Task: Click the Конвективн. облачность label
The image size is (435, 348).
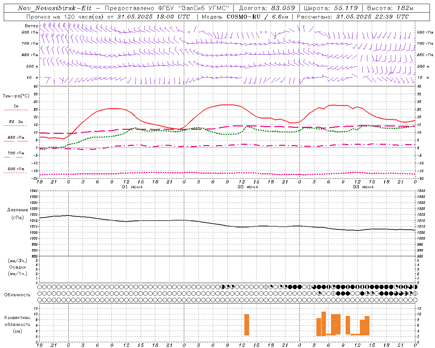Action: (x=17, y=321)
